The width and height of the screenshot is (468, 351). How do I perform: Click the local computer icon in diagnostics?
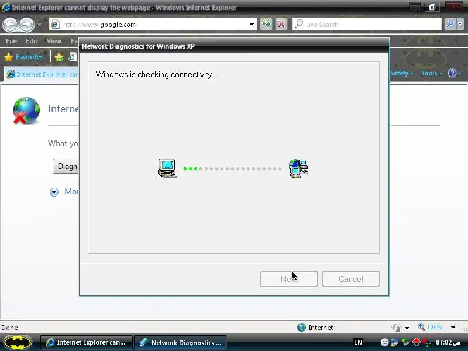[167, 168]
